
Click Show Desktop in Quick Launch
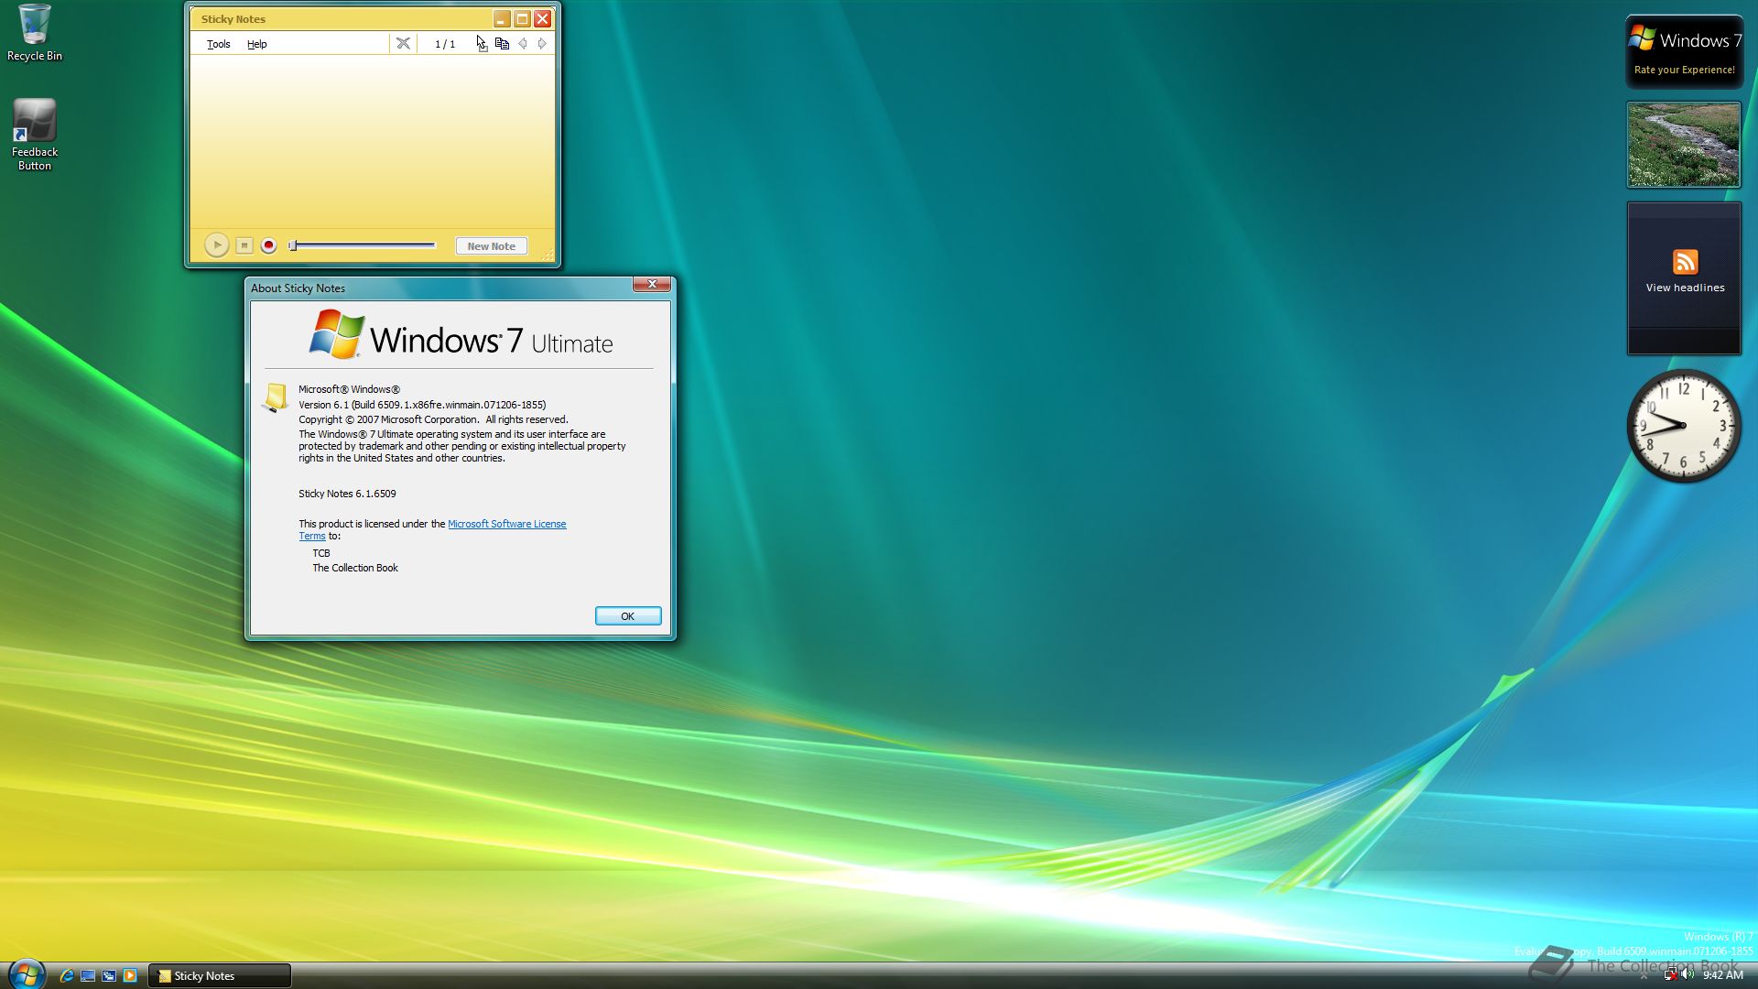click(x=88, y=976)
